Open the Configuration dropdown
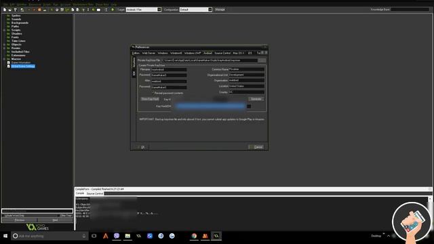Image resolution: width=434 pixels, height=244 pixels. coord(210,9)
